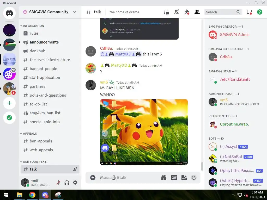The height and width of the screenshot is (200, 267).
Task: Open SMG4VM Admin member profile
Action: (236, 35)
